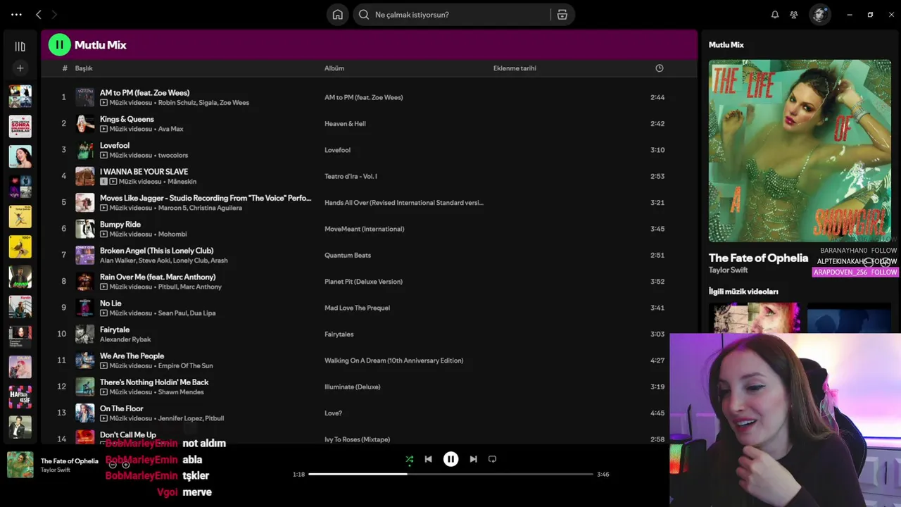Open The Life of a Showgirl artwork
The width and height of the screenshot is (901, 507).
800,151
